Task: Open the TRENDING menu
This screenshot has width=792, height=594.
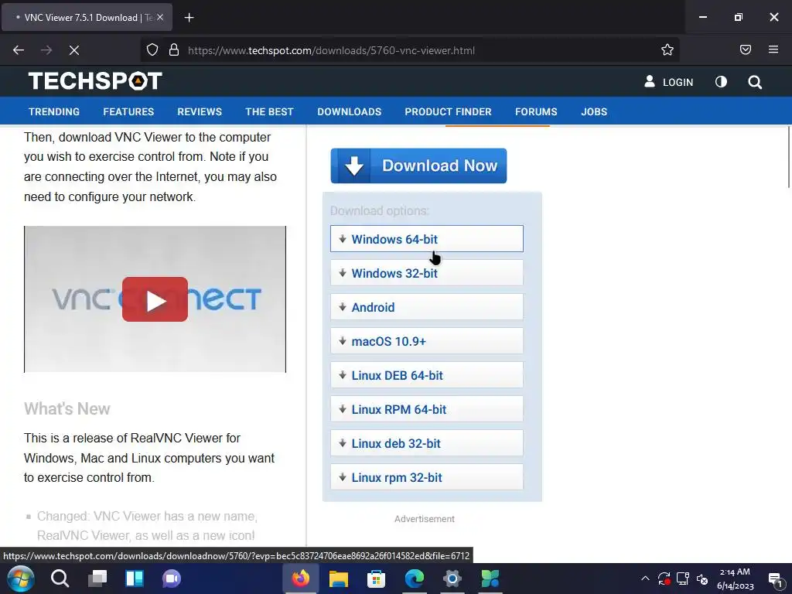Action: click(x=54, y=111)
